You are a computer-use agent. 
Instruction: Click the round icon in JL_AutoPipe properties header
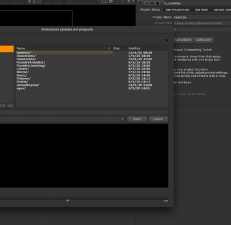[147, 3]
